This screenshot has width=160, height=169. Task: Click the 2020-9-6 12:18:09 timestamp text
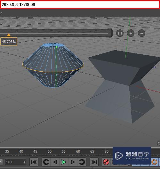(19, 4)
